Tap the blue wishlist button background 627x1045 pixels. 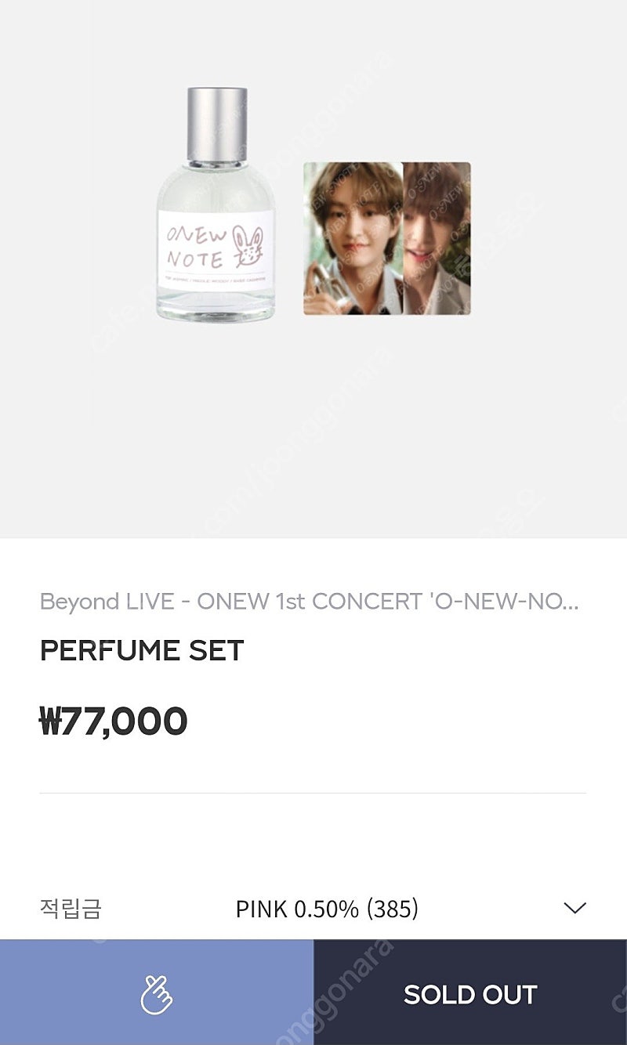157,993
